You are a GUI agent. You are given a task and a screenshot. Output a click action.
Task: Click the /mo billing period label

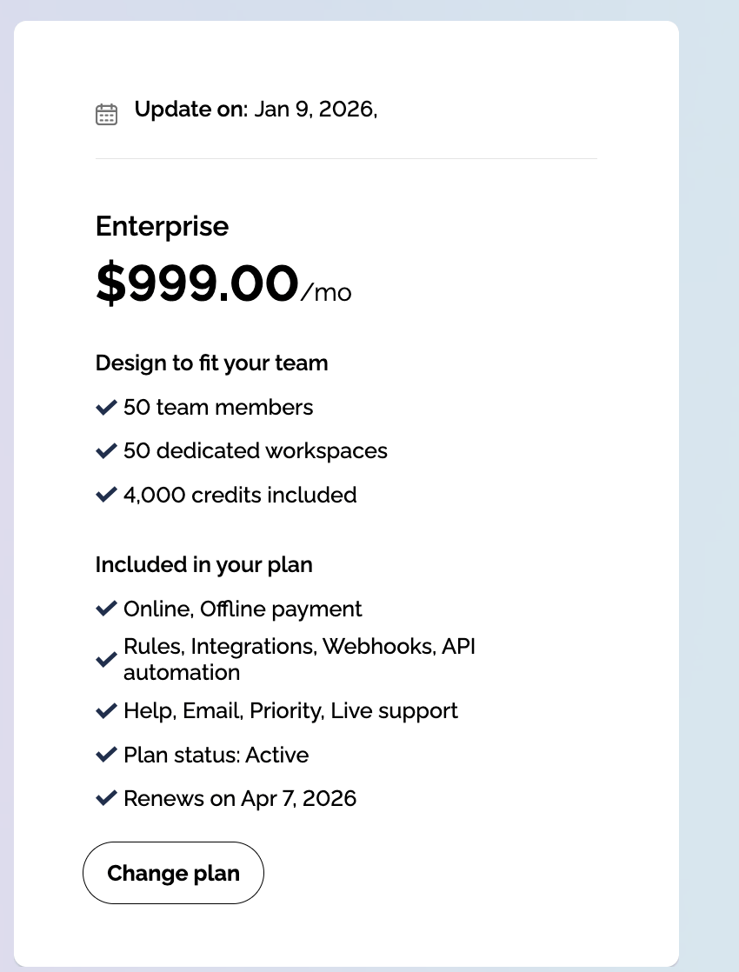(326, 293)
